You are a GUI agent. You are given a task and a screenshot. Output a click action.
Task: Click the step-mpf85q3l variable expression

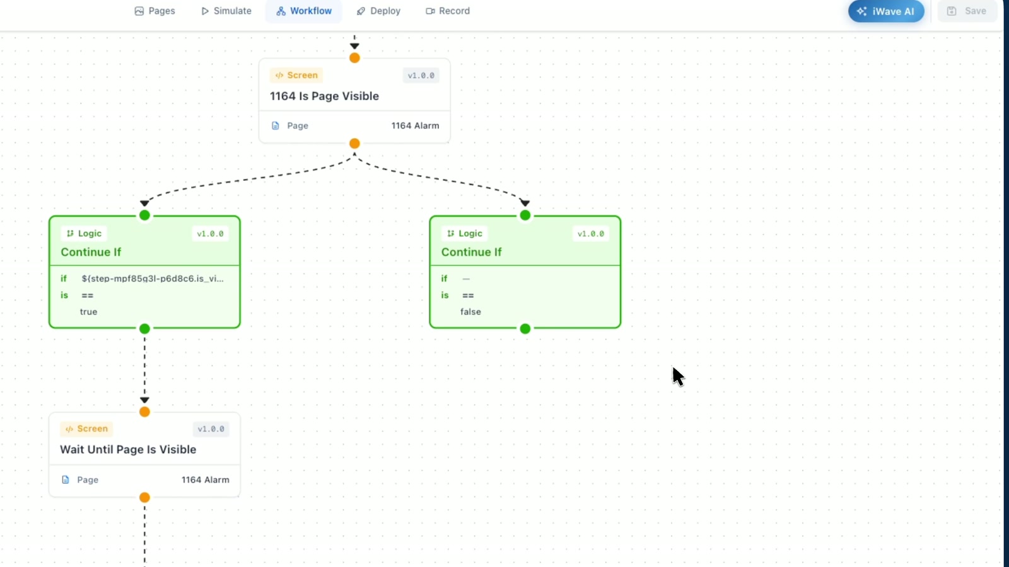(x=153, y=278)
